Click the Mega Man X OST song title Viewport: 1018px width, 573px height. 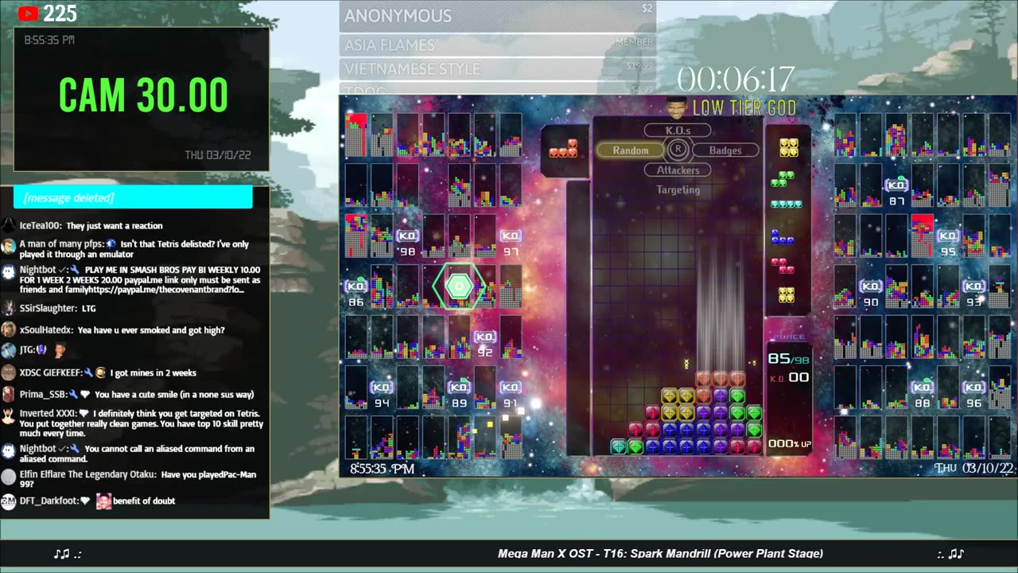(660, 553)
